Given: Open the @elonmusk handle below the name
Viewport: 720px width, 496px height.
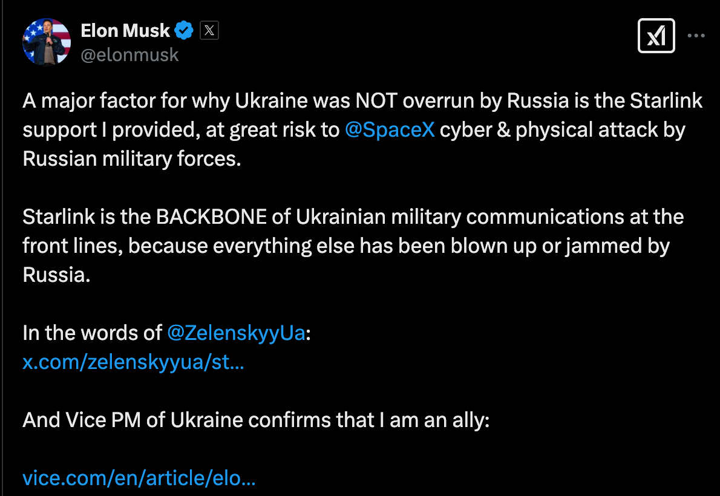Looking at the screenshot, I should (130, 54).
